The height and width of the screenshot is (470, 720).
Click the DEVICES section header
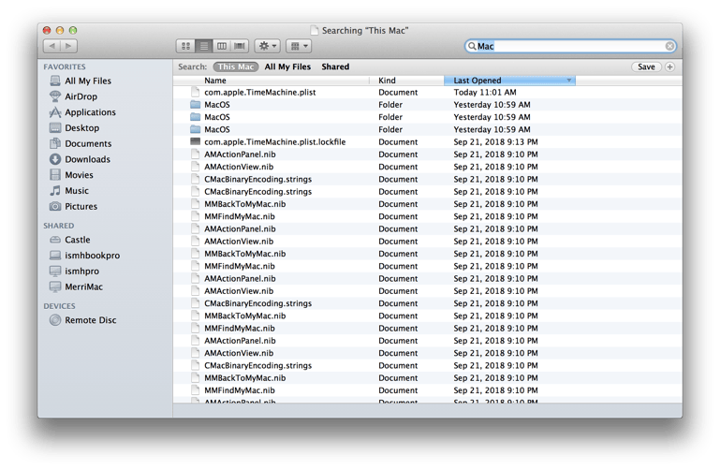click(59, 306)
